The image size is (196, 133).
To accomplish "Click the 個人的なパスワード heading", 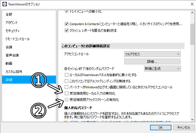I will click(x=78, y=108).
